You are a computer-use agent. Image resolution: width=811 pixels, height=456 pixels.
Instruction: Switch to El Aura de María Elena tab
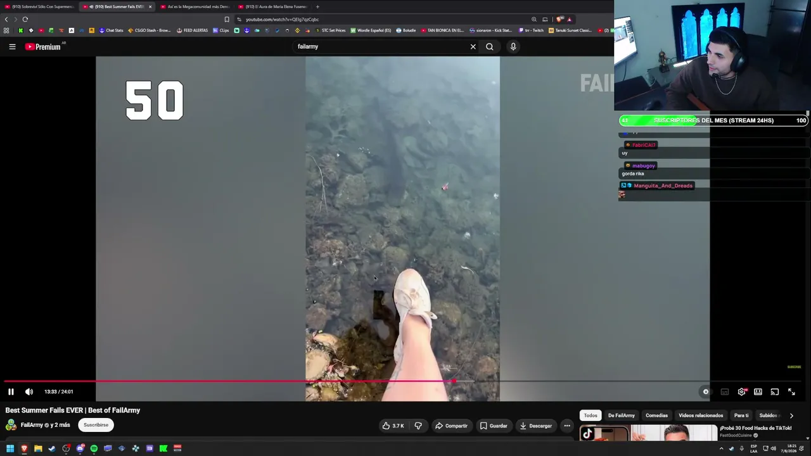click(x=272, y=6)
